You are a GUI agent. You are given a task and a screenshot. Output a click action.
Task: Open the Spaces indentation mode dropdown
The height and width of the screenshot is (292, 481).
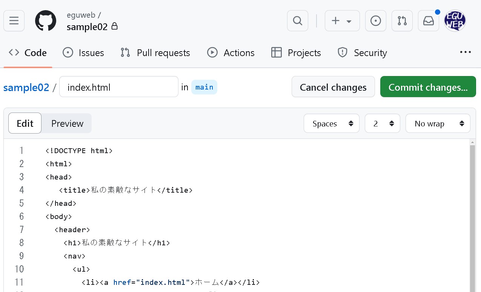[331, 123]
